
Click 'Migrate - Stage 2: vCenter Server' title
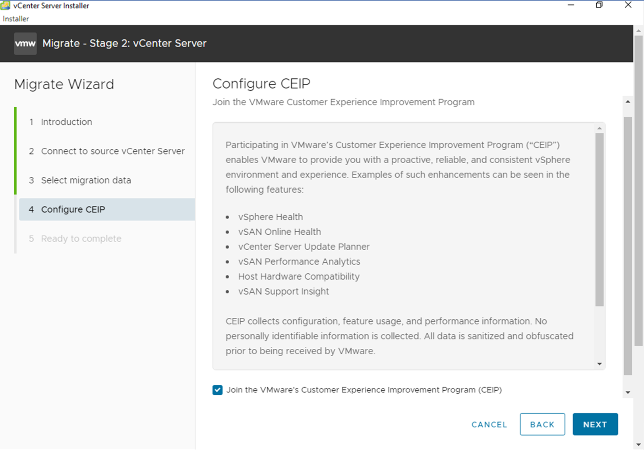124,43
